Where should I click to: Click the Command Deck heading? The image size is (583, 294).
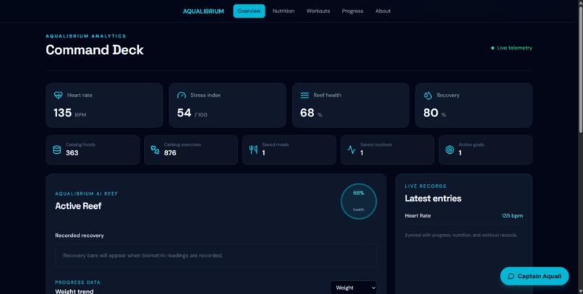[95, 50]
